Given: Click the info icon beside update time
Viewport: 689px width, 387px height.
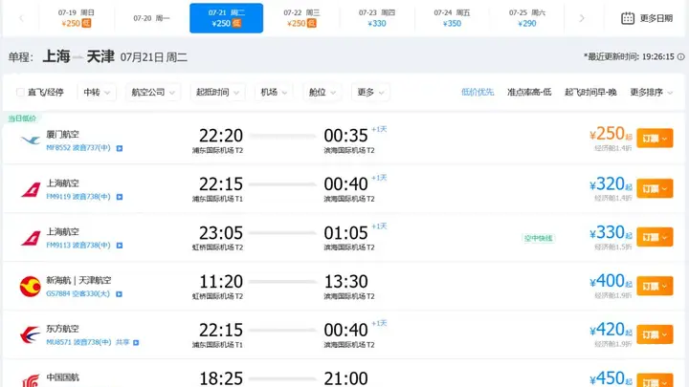Looking at the screenshot, I should click(x=680, y=56).
